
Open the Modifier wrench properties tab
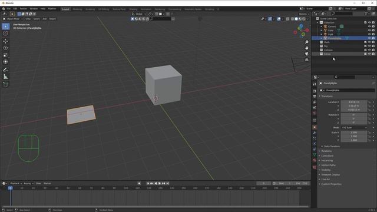click(315, 132)
